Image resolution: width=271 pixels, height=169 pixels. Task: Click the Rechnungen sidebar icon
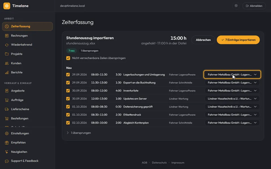[x=7, y=36]
